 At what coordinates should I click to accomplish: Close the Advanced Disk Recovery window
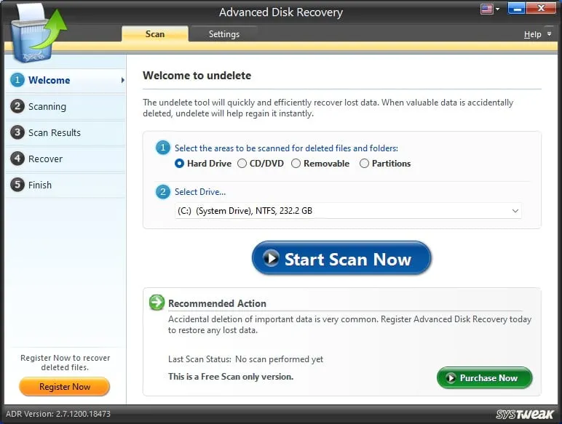(x=541, y=8)
